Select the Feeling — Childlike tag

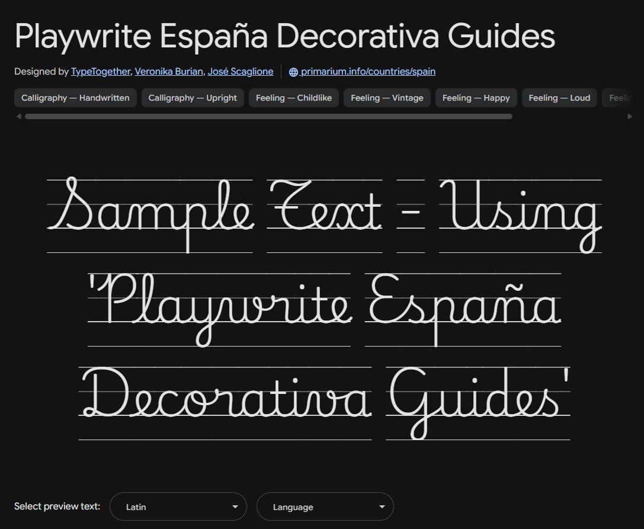pyautogui.click(x=294, y=98)
